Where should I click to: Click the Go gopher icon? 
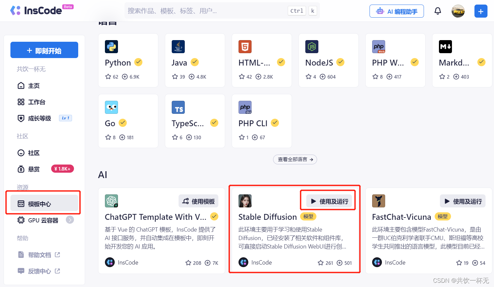[x=111, y=107]
